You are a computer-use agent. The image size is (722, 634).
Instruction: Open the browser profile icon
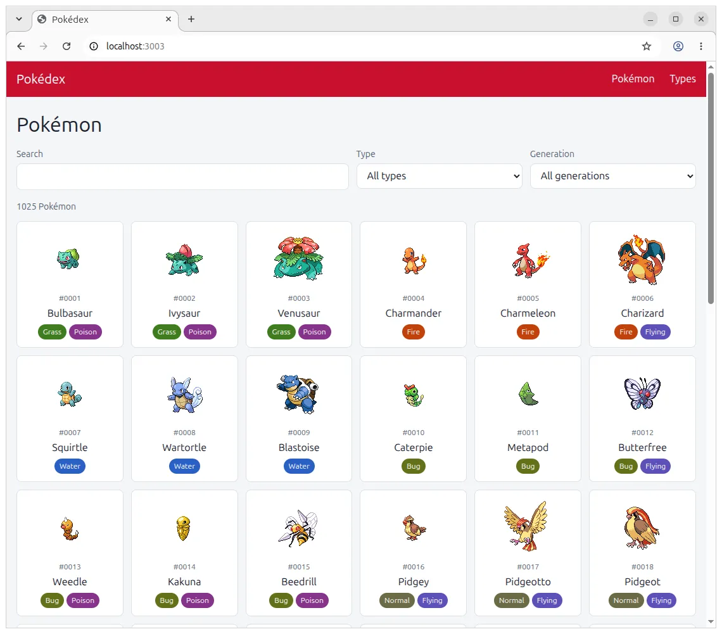tap(678, 46)
